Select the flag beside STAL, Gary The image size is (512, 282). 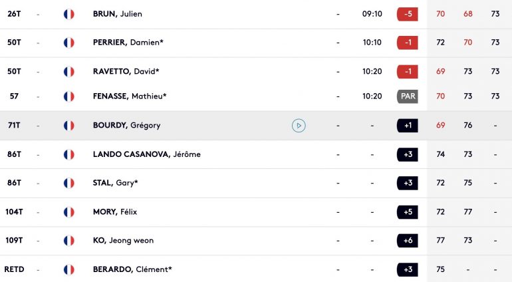pos(69,183)
